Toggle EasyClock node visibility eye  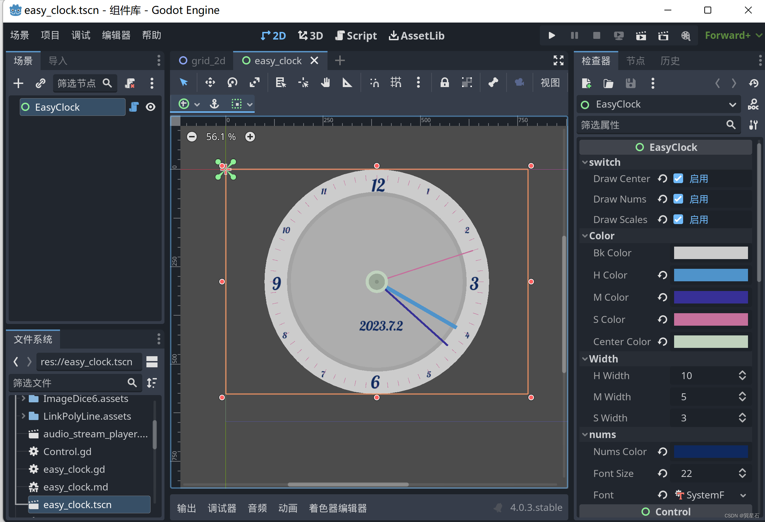pos(150,107)
